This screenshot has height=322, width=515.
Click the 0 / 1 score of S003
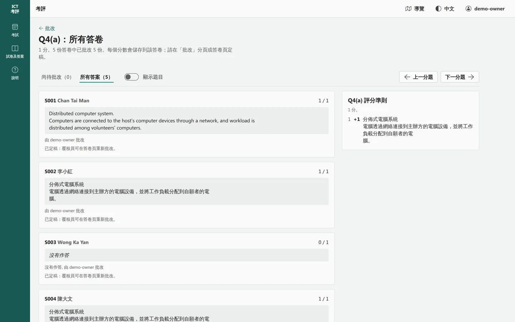click(324, 242)
